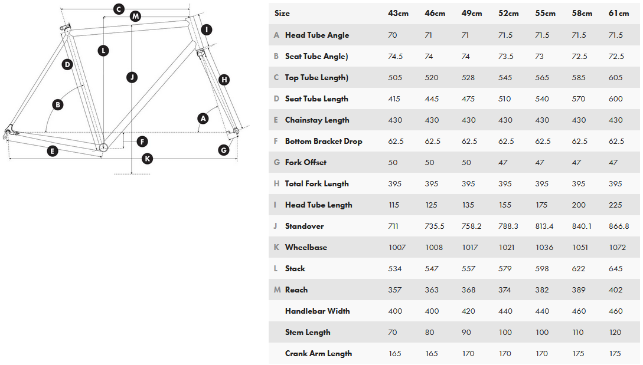Click the circled H fork length marker
This screenshot has width=643, height=365.
(224, 80)
